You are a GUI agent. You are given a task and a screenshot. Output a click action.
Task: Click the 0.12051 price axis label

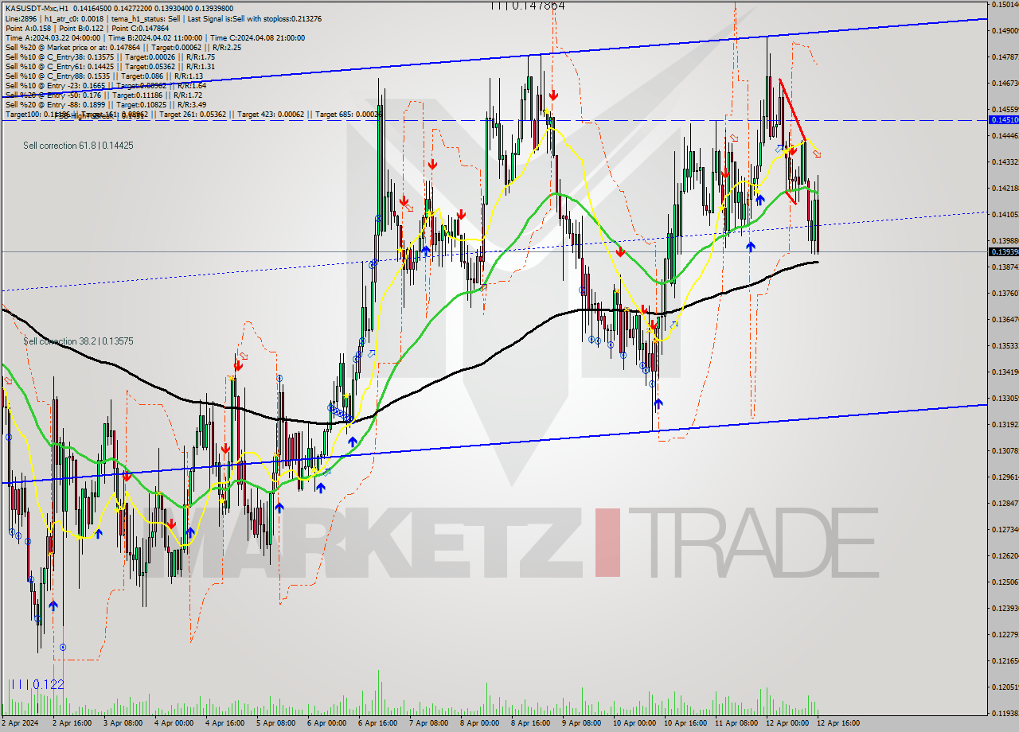(1005, 687)
